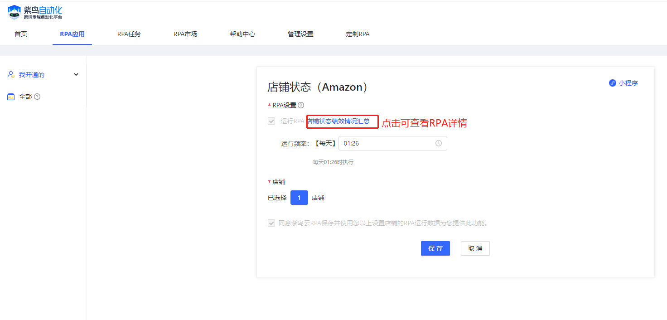Select 全部 in the sidebar
Viewport: 667px width, 320px height.
point(25,97)
